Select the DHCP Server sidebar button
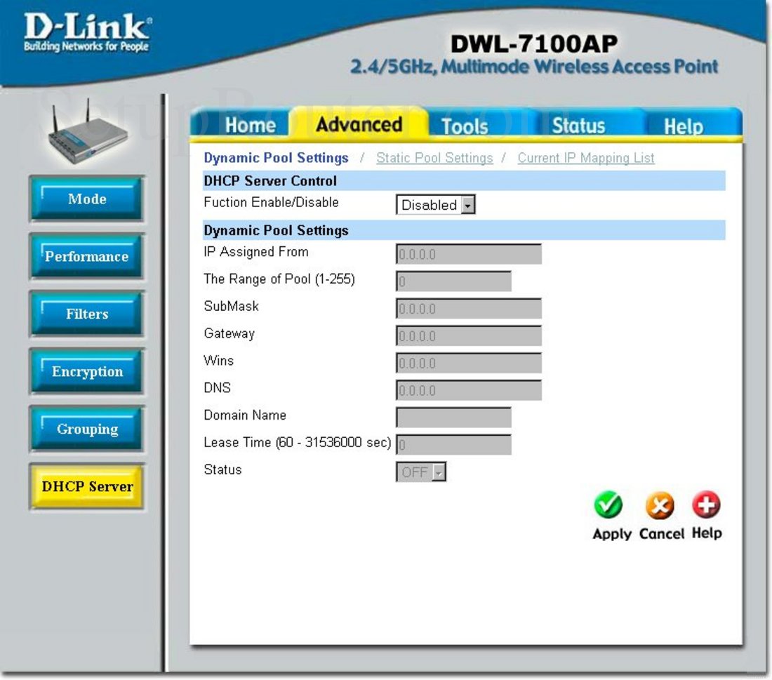The image size is (772, 680). pos(87,486)
